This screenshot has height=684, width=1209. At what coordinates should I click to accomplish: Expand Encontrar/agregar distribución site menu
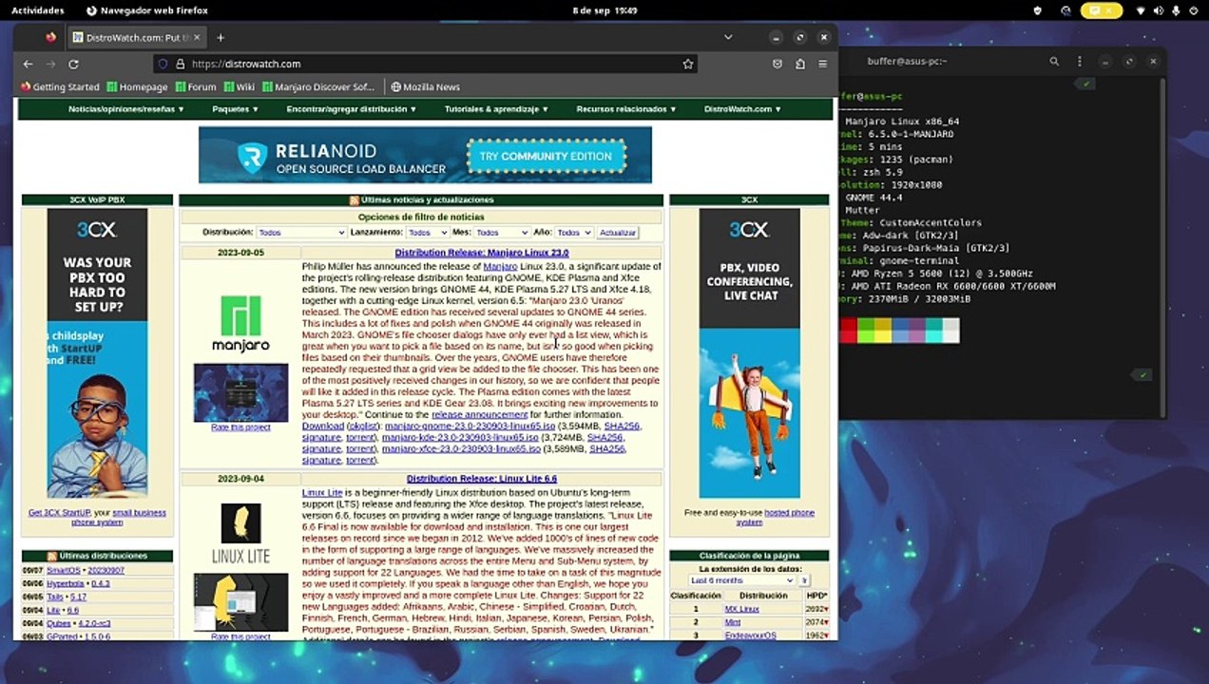[352, 109]
